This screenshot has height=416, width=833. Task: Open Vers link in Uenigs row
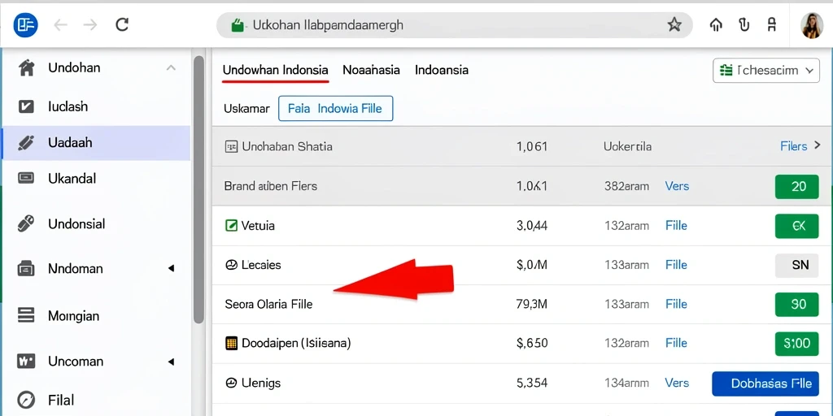pos(677,383)
